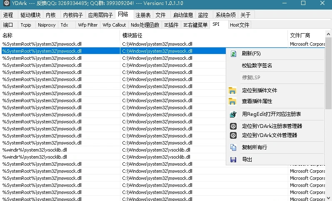
Task: Open the Wfp Filter sub-tab
Action: coord(87,25)
